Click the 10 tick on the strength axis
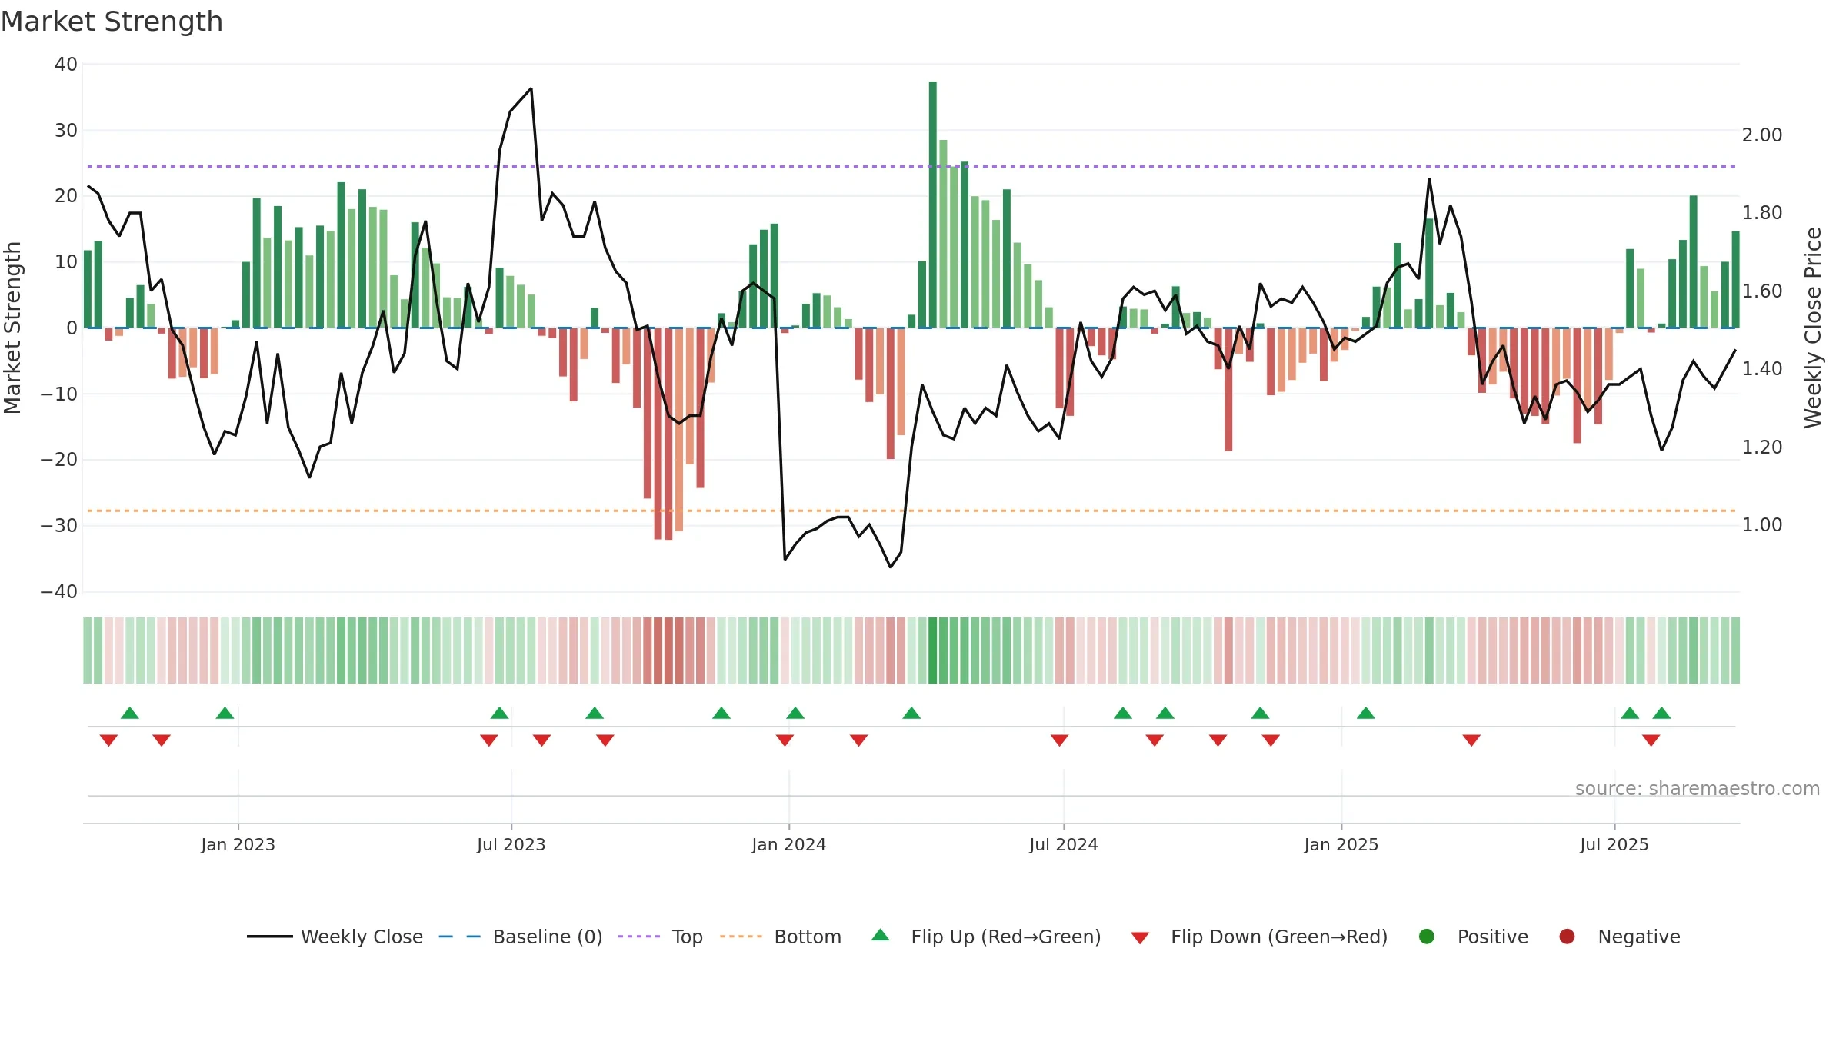The image size is (1846, 1038). [x=66, y=262]
